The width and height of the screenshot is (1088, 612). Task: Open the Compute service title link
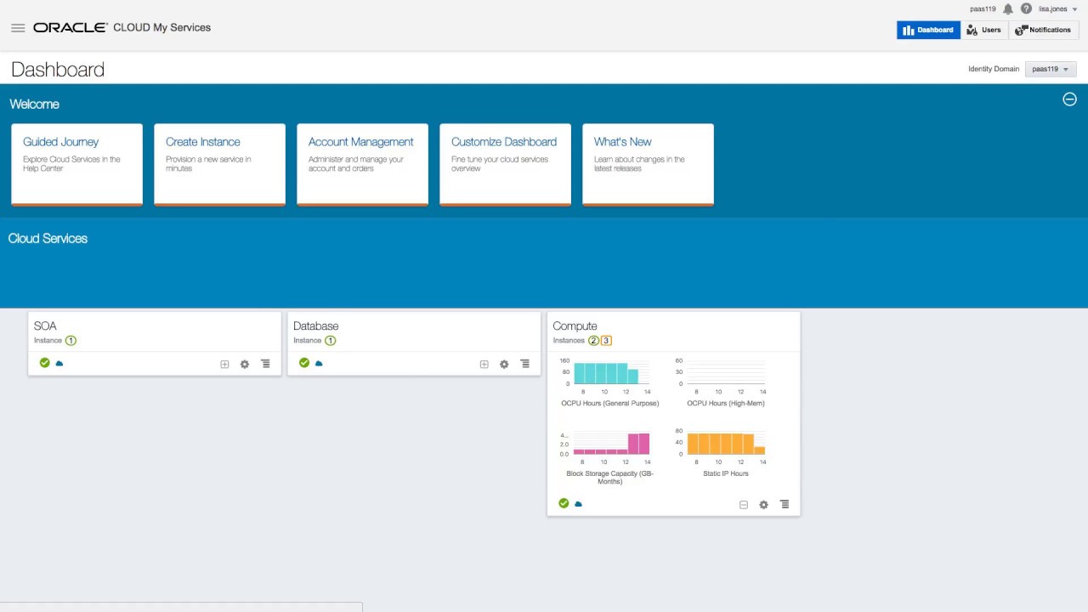575,326
